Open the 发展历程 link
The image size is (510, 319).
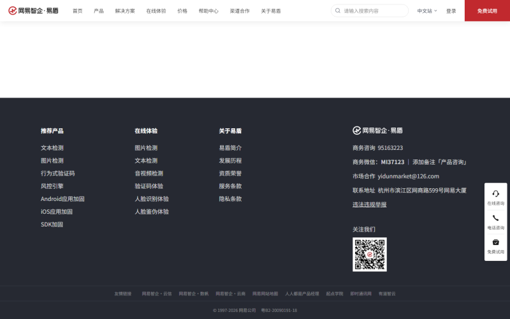(x=230, y=161)
